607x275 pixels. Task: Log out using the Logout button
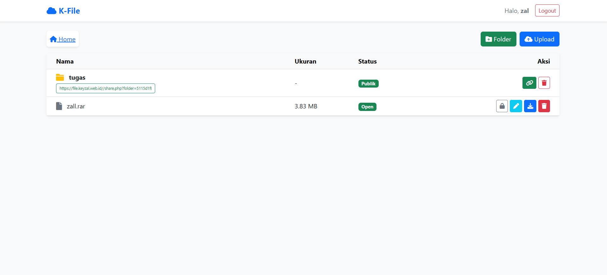(547, 11)
